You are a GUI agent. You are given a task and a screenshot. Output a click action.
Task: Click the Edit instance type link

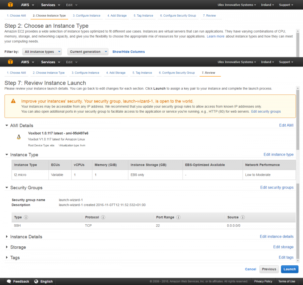tap(278, 154)
